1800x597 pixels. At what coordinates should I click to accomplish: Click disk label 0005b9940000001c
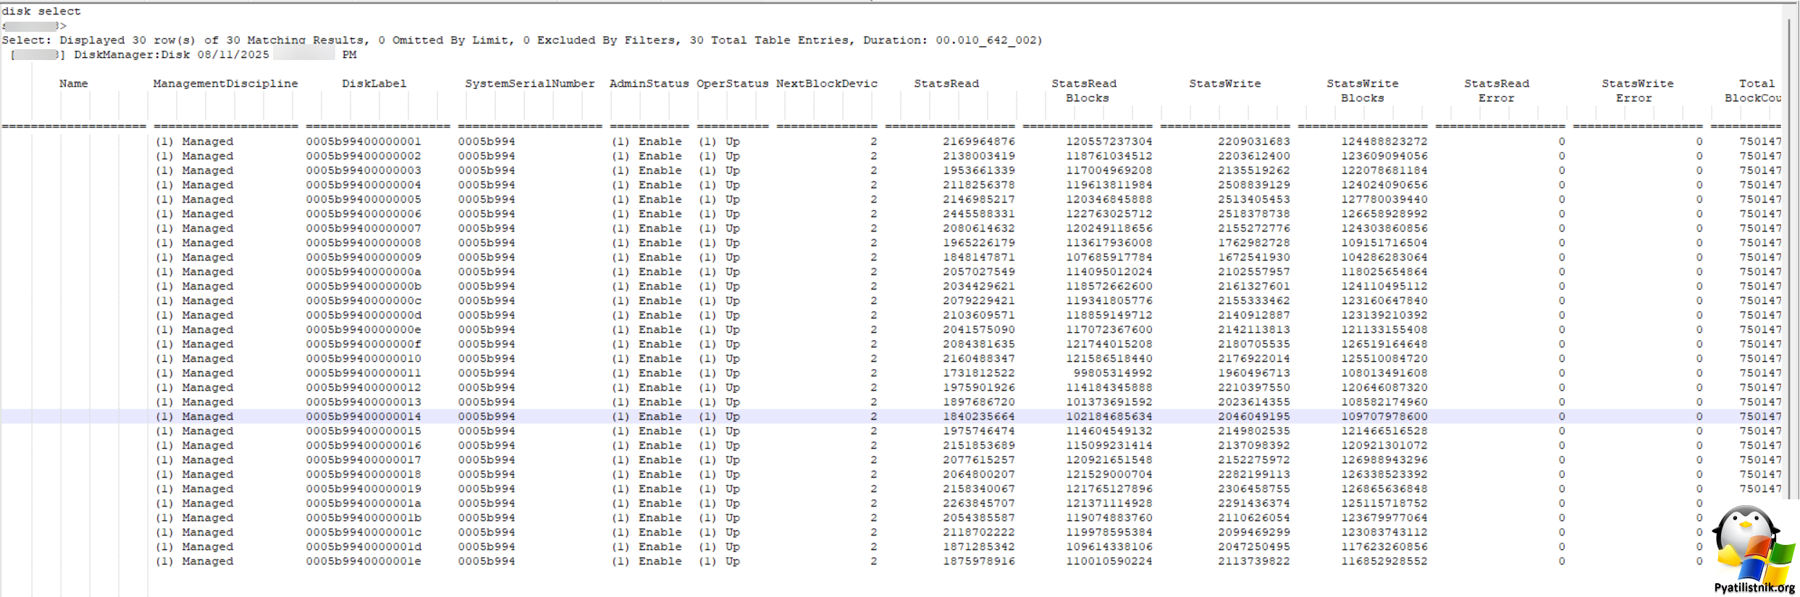coord(363,533)
